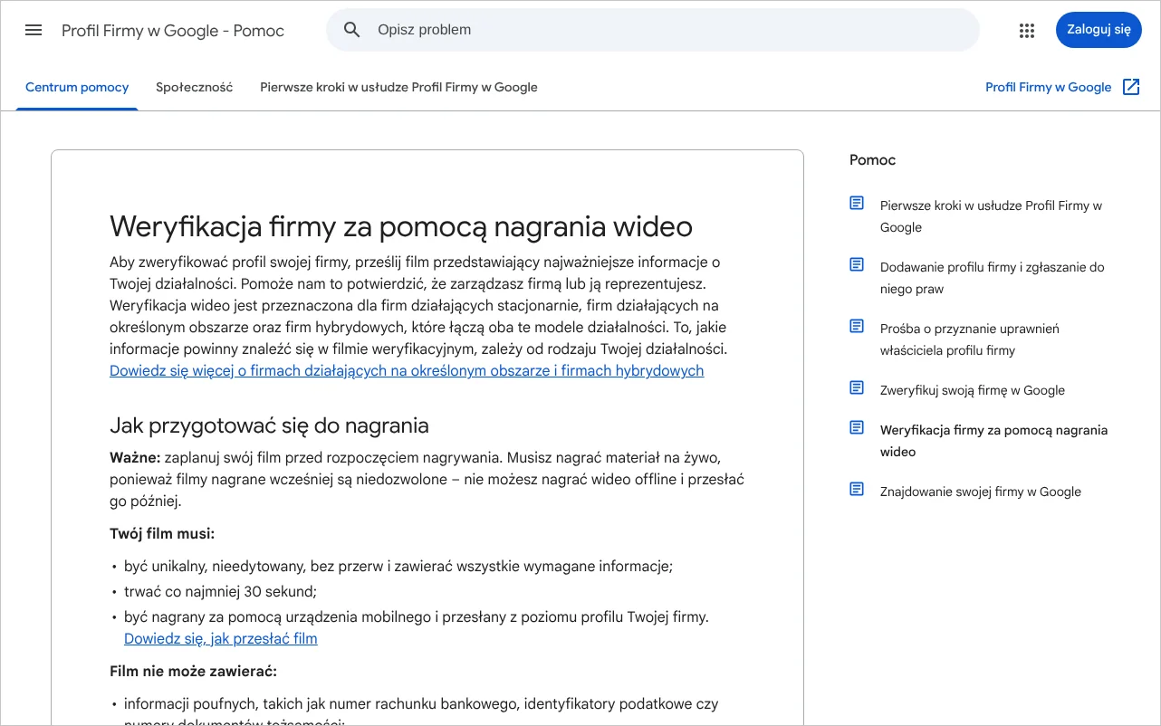This screenshot has width=1161, height=726.
Task: Switch to the Społeczność tab
Action: 195,88
